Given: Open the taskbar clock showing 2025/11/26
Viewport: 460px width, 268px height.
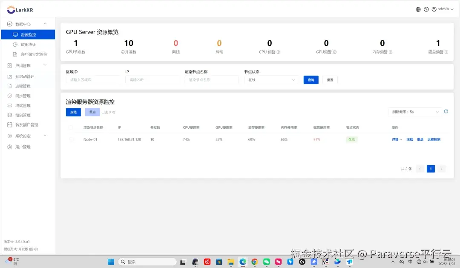Looking at the screenshot, I should click(447, 262).
